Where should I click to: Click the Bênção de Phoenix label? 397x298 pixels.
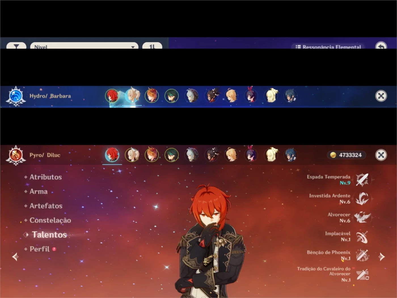pos(328,252)
